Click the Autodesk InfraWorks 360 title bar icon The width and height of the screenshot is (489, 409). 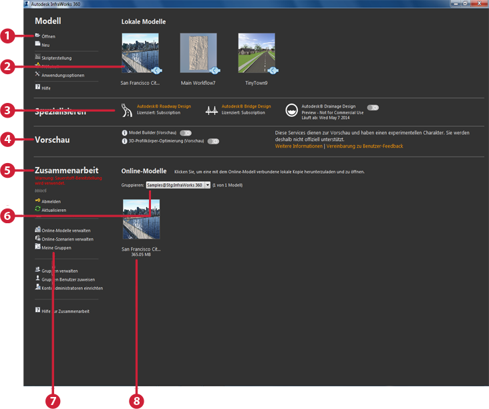27,4
